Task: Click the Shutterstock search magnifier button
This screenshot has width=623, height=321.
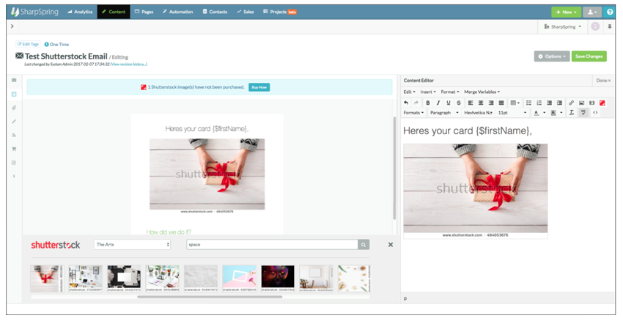Action: click(x=364, y=245)
